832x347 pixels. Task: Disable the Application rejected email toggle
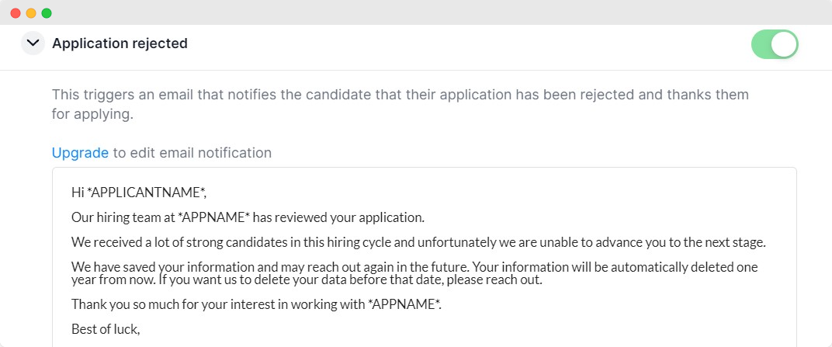click(774, 44)
